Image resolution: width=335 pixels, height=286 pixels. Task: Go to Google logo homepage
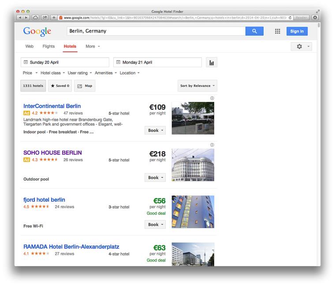point(37,31)
